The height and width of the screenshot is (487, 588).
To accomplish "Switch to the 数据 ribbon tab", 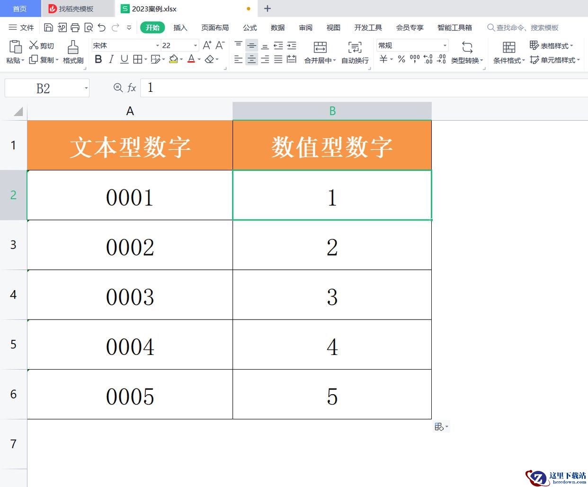I will 278,27.
